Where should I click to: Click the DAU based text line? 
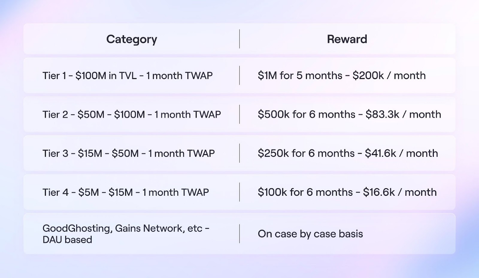[x=67, y=240]
